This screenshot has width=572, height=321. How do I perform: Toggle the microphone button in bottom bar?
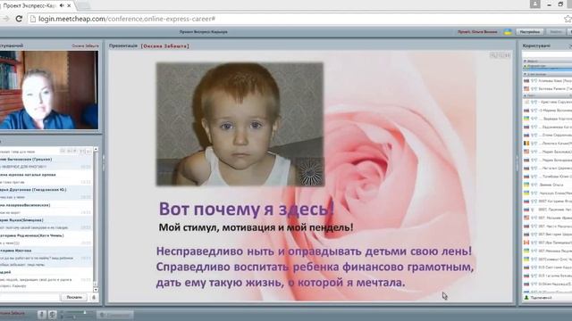tap(42, 315)
